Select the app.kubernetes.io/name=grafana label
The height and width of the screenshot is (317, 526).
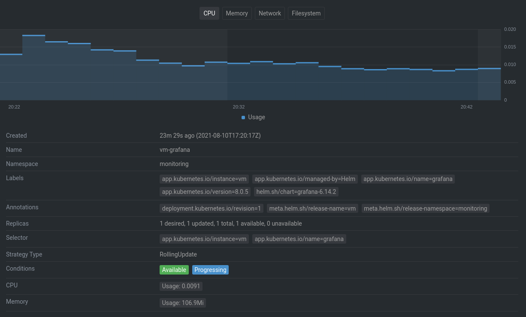[x=408, y=179]
